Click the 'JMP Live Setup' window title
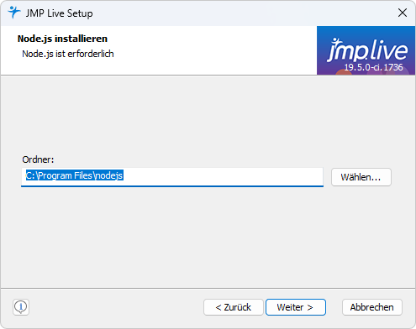The width and height of the screenshot is (416, 329). pos(59,13)
